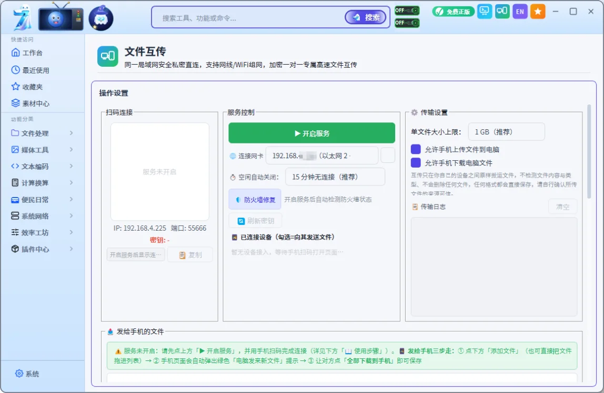Image resolution: width=604 pixels, height=393 pixels.
Task: Click the connection link field 开启服务后显示连…
Action: pos(136,255)
